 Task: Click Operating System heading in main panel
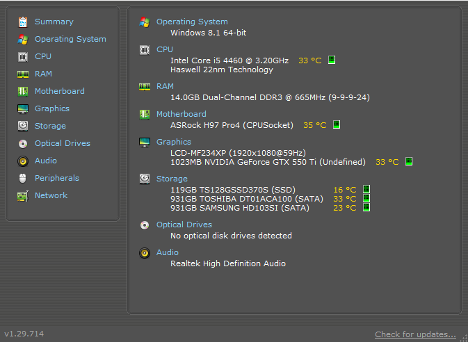pyautogui.click(x=192, y=22)
